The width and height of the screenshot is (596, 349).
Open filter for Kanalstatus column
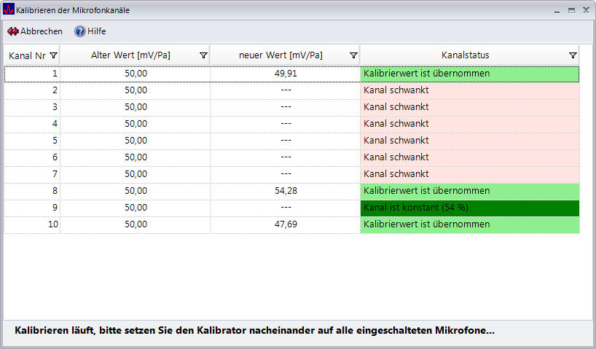[x=572, y=55]
